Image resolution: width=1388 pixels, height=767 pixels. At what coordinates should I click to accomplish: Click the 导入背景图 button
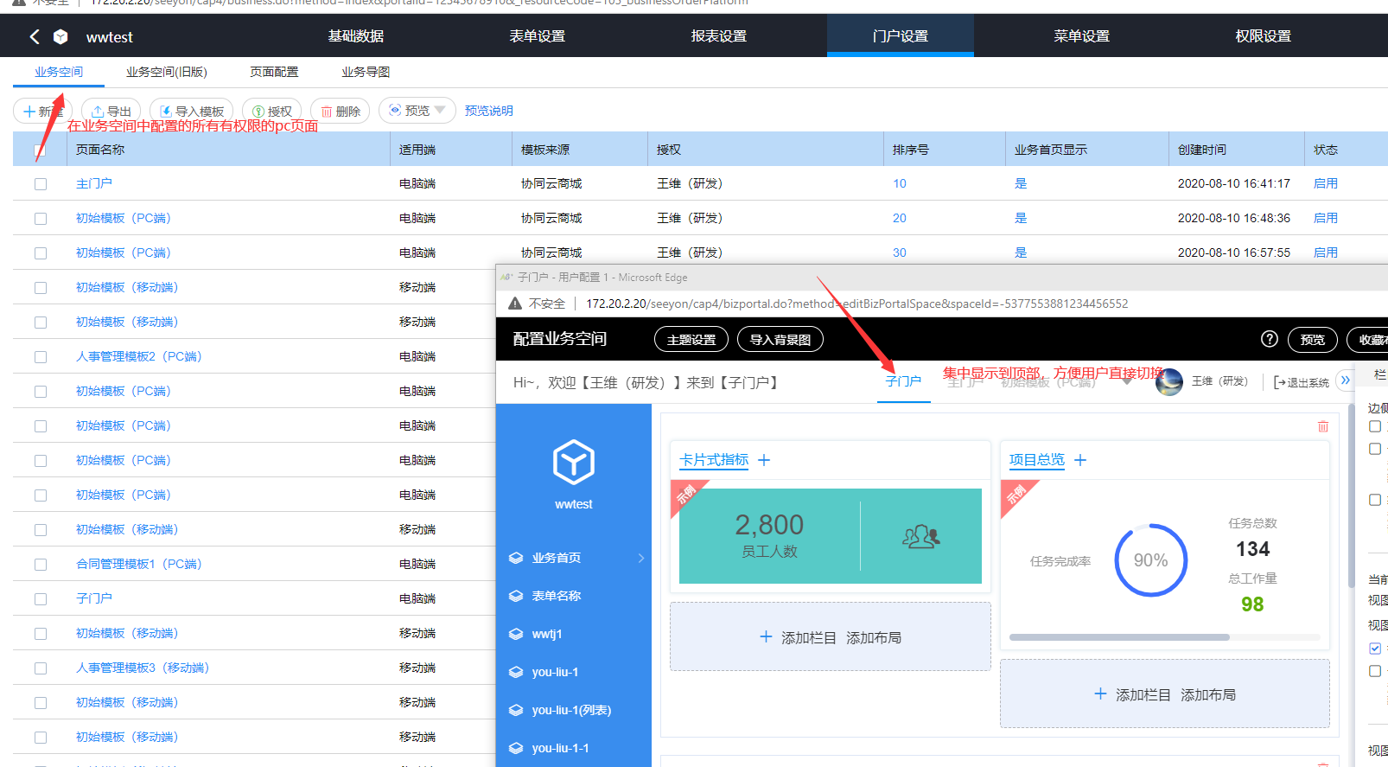(x=780, y=339)
